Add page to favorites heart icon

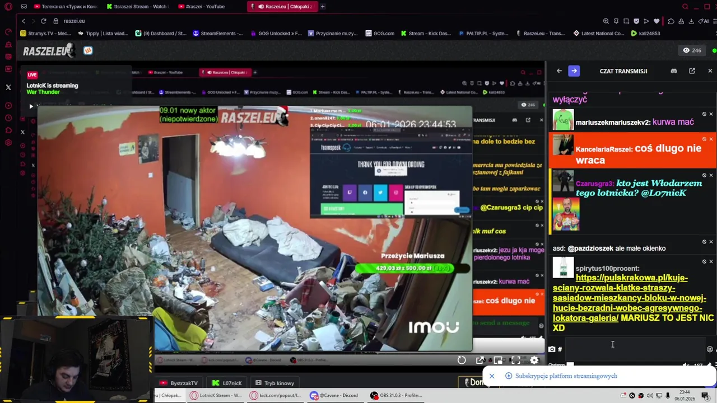click(657, 21)
